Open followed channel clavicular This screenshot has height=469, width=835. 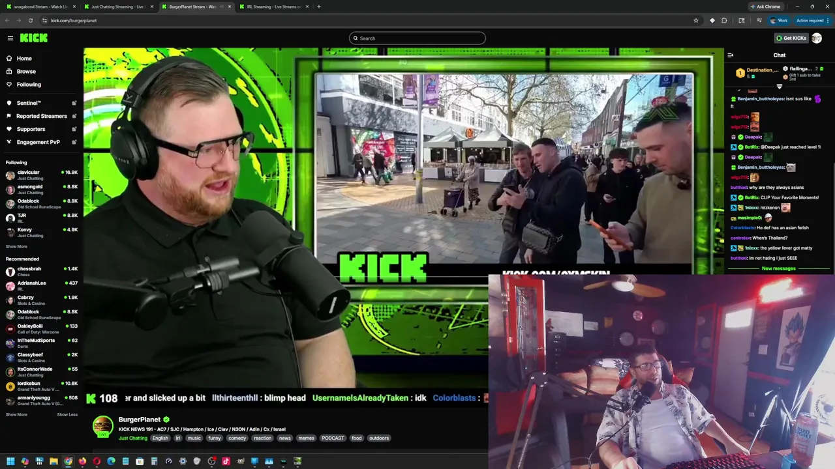(42, 175)
